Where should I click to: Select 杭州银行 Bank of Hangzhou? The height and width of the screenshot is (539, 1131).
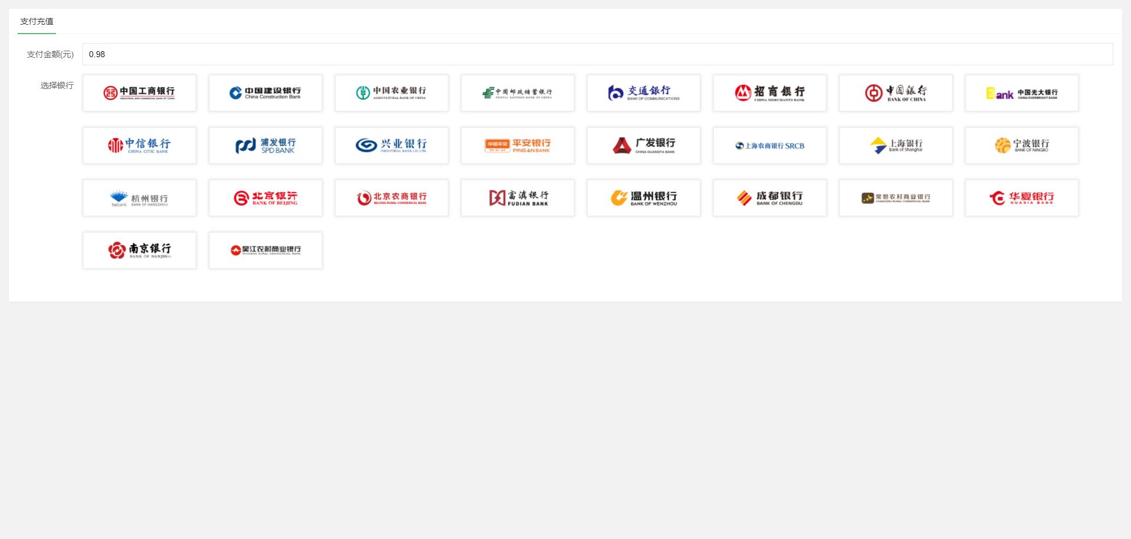click(x=140, y=198)
